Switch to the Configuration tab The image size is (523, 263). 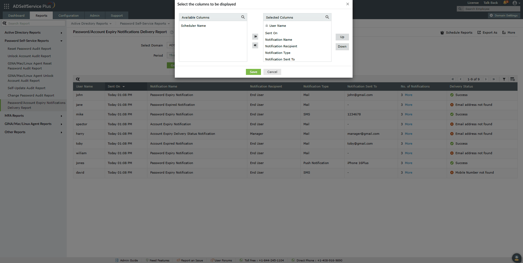coord(68,15)
